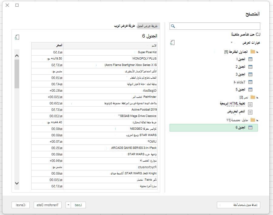Select الجدول 5 in the tree
Image resolution: width=273 pixels, height=215 pixels.
click(x=240, y=90)
